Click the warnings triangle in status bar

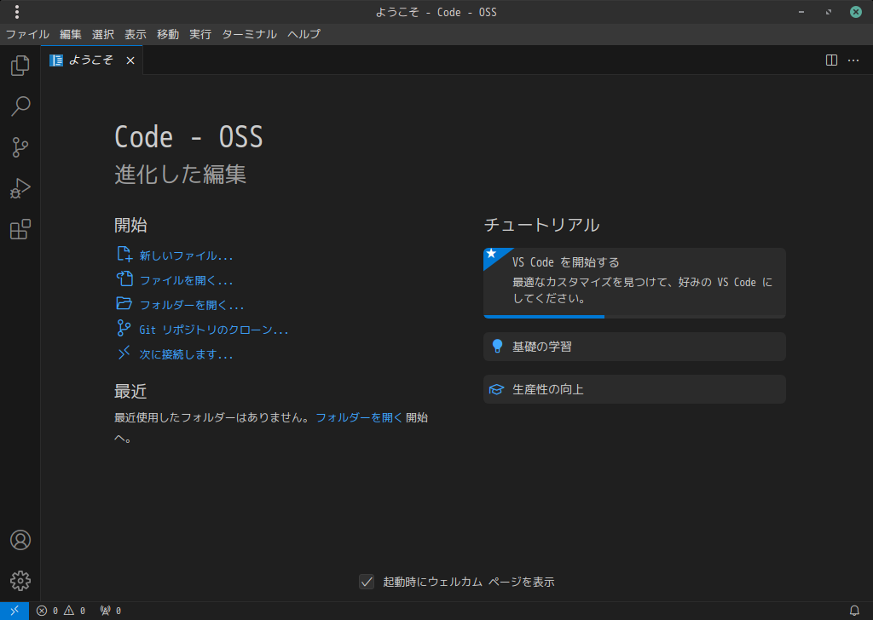(x=69, y=611)
